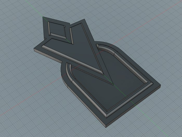
Task: Select the diamond-shaped recess on the model
Action: (x=57, y=29)
